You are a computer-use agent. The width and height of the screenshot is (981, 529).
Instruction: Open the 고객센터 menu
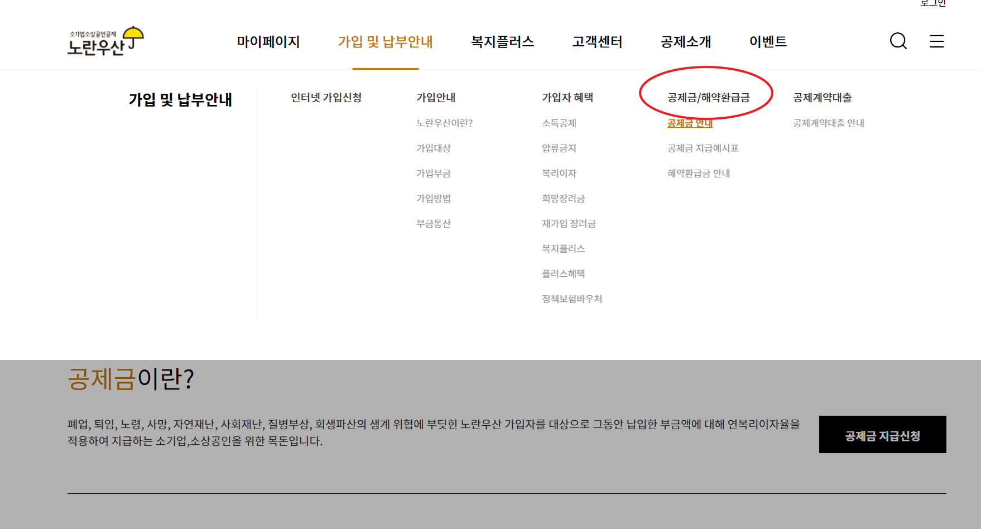597,41
